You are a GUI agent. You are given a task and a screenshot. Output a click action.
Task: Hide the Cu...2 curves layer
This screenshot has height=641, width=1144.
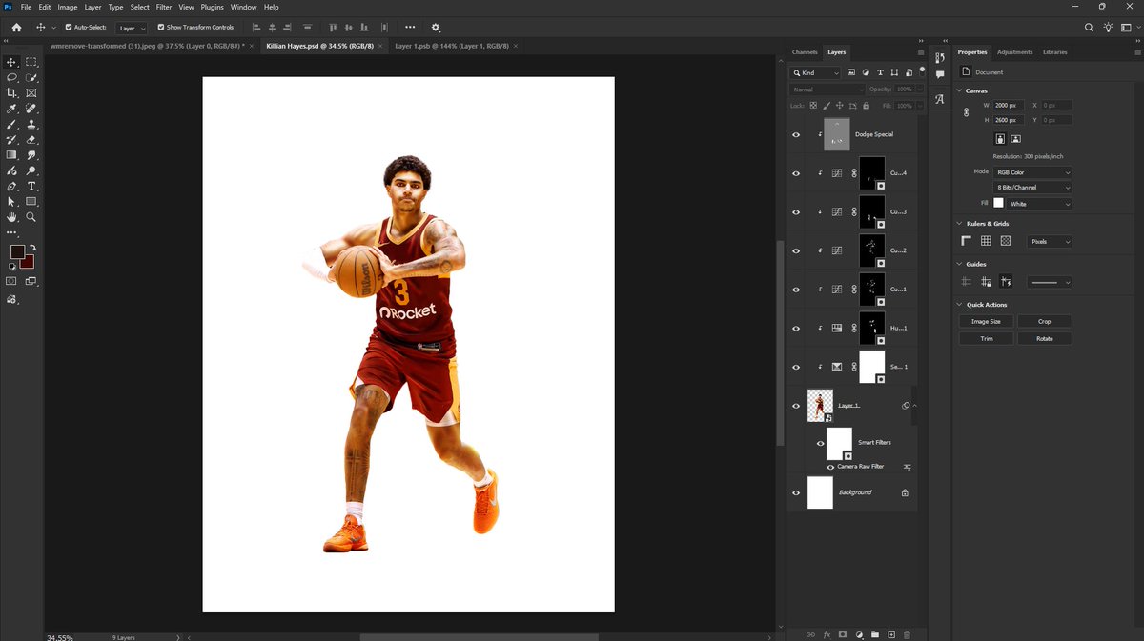796,250
